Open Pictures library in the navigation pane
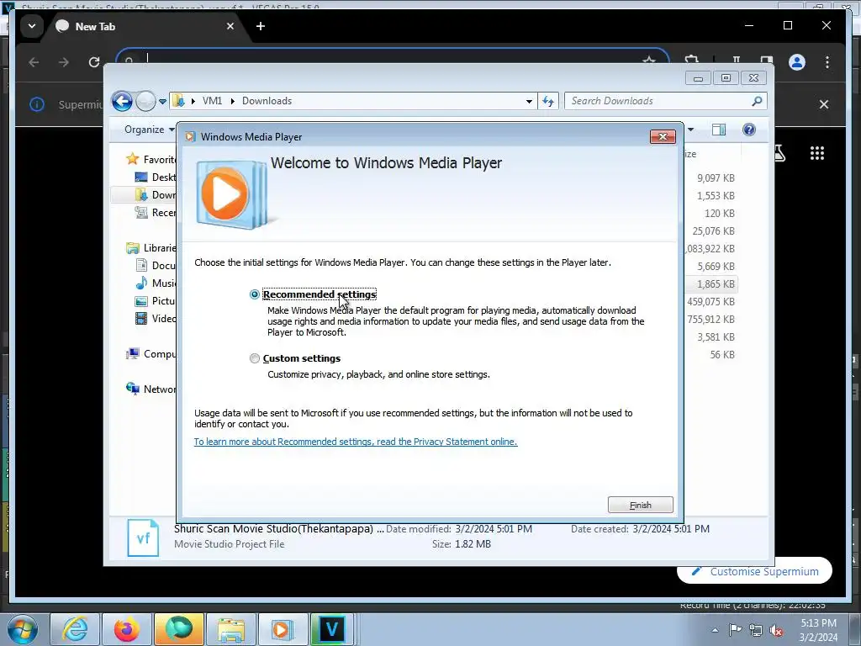Screen dimensions: 861x646 coord(156,301)
